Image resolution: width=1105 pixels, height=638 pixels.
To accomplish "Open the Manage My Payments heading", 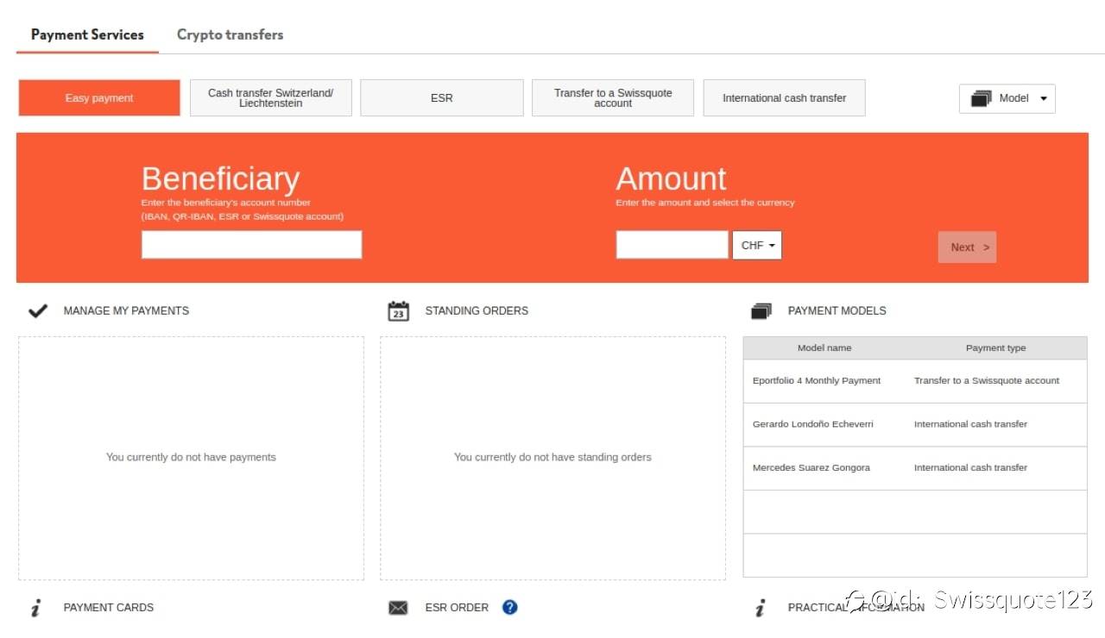I will click(126, 310).
